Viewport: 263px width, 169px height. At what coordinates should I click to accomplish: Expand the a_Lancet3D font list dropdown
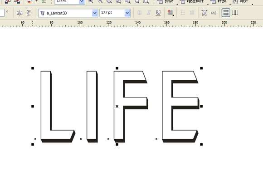(x=95, y=13)
